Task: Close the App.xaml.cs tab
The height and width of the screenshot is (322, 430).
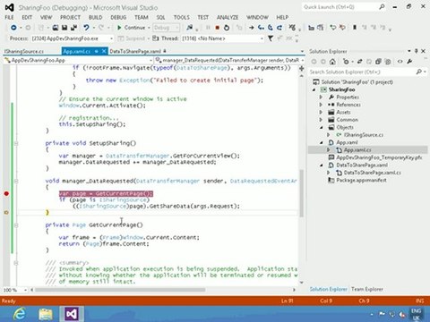Action: point(104,51)
